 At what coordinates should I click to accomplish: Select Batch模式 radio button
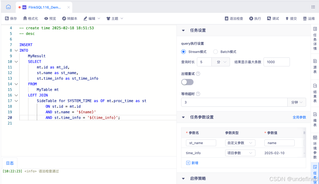coord(215,52)
